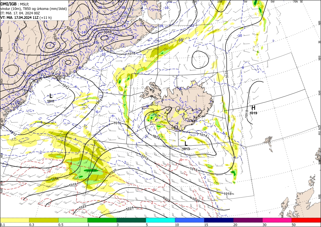Click the L marker labeled 1013
This screenshot has height=227, width=321.
pyautogui.click(x=186, y=144)
